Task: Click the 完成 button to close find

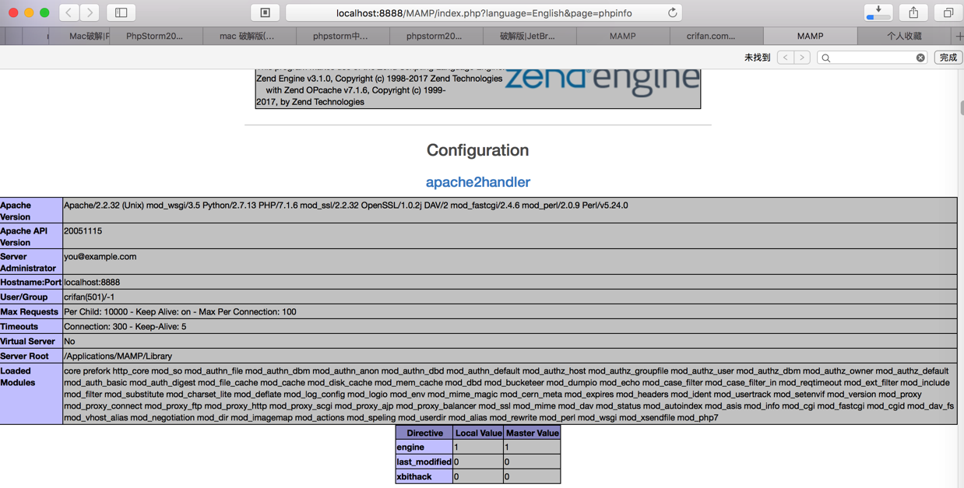Action: (x=948, y=58)
